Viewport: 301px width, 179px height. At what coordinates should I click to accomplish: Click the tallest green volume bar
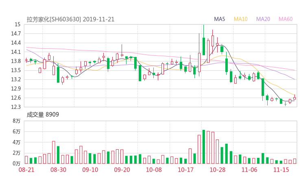(204, 147)
